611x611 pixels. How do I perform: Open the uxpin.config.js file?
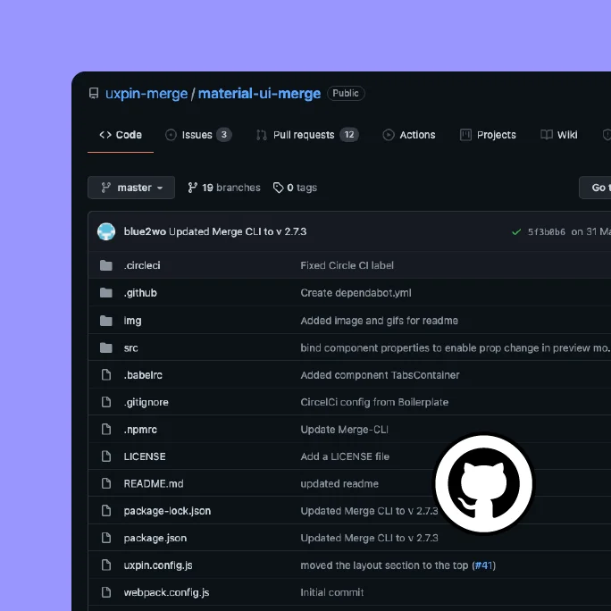click(158, 565)
